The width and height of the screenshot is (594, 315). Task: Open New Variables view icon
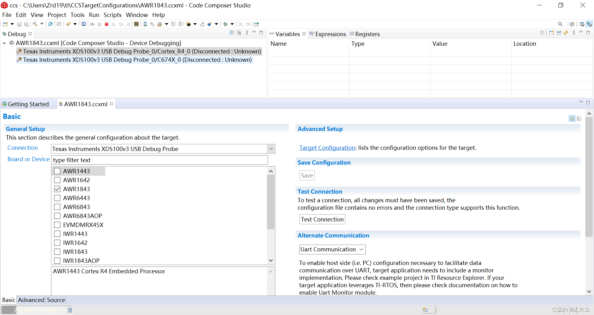pos(552,32)
